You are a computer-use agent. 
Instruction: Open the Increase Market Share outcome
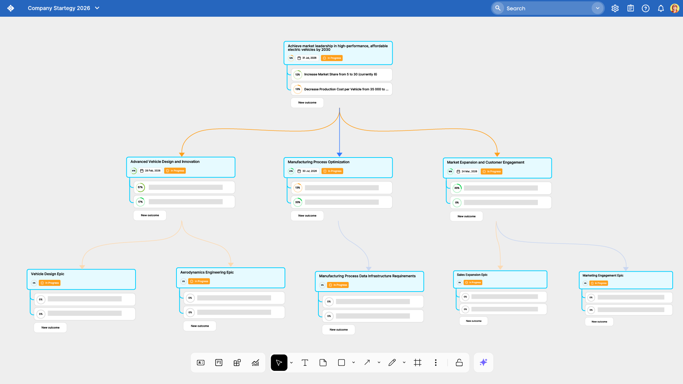click(340, 75)
